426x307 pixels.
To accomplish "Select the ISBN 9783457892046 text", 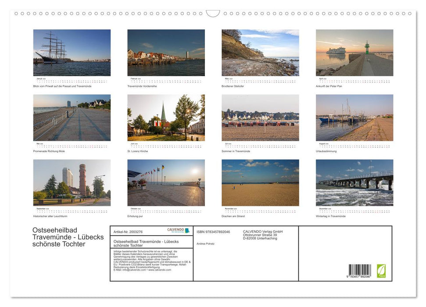I will click(213, 232).
